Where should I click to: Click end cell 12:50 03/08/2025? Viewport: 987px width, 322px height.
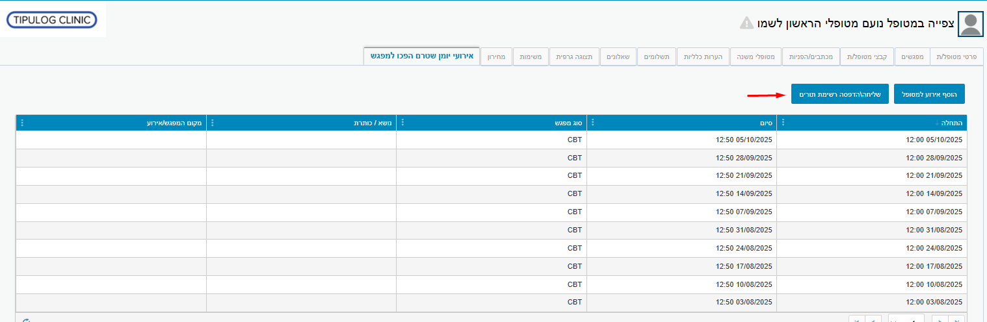pos(681,303)
